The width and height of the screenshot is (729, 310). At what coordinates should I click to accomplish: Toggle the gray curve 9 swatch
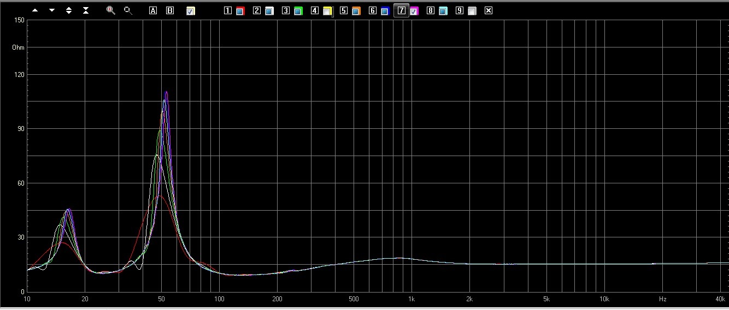[472, 11]
